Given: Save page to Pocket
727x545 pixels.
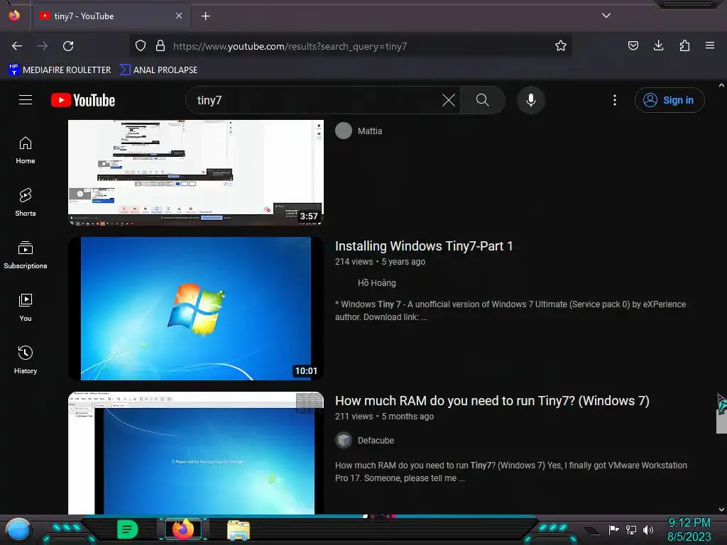Looking at the screenshot, I should pyautogui.click(x=633, y=45).
